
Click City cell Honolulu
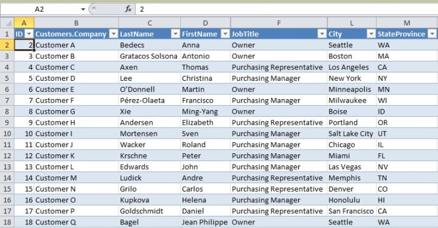(352, 200)
